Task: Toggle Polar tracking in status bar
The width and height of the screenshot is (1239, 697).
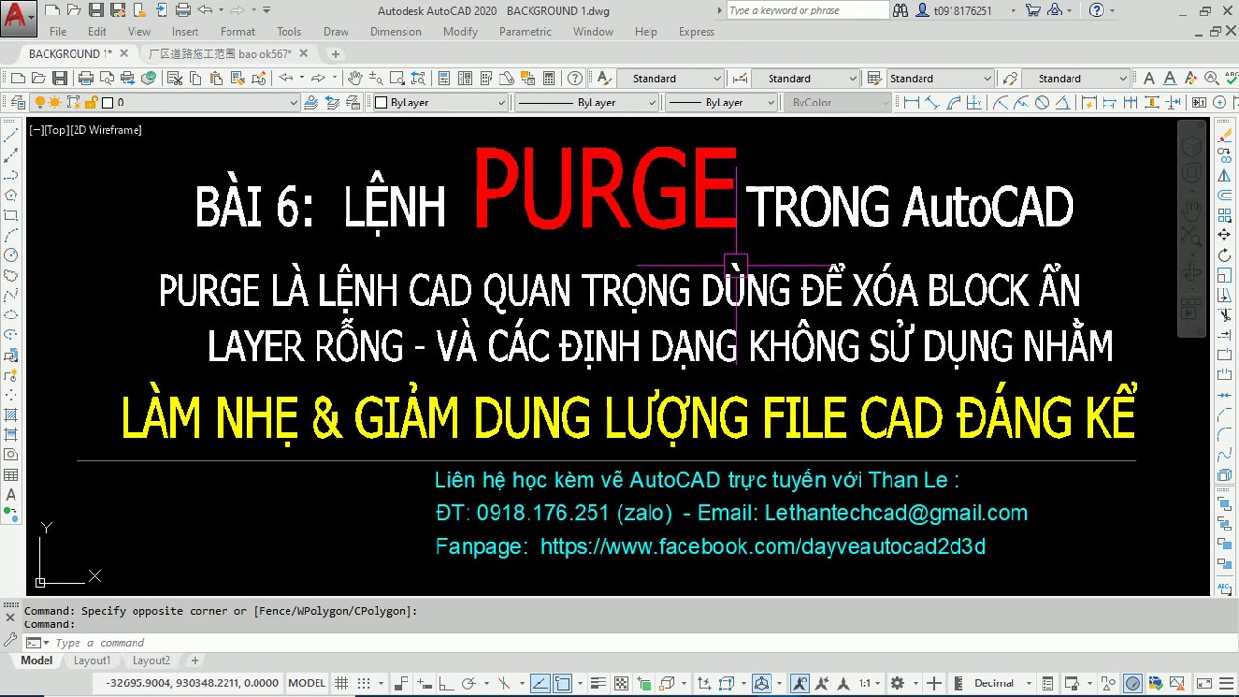Action: (469, 683)
